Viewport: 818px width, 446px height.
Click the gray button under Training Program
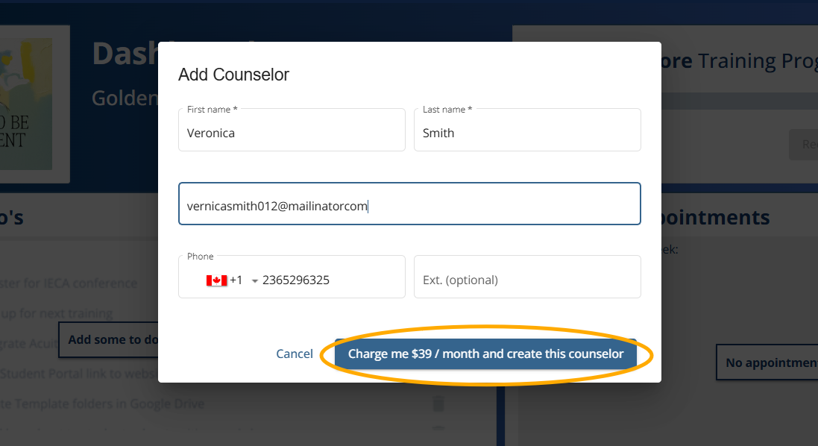[x=804, y=145]
